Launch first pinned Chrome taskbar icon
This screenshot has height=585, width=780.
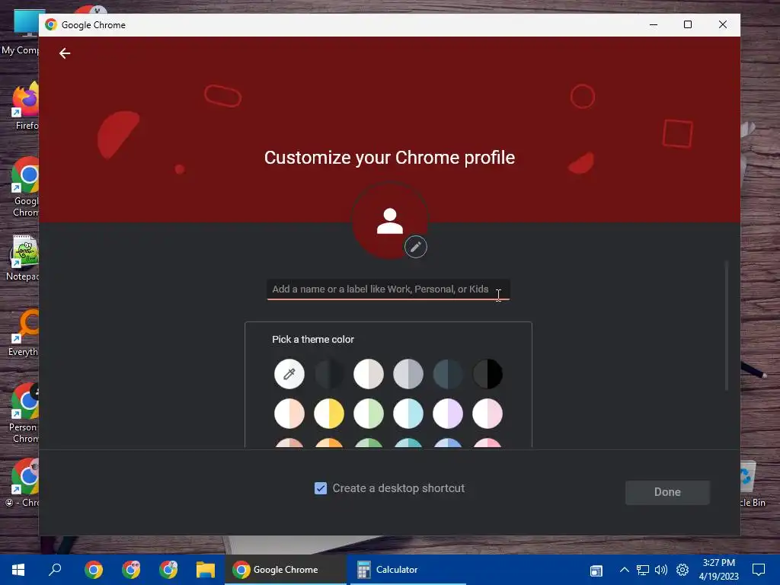coord(94,570)
